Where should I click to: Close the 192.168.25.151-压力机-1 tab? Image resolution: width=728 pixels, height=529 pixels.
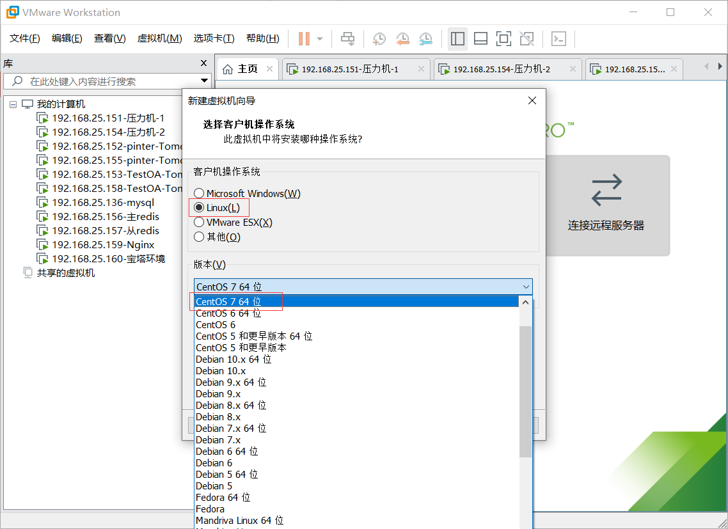click(x=421, y=68)
